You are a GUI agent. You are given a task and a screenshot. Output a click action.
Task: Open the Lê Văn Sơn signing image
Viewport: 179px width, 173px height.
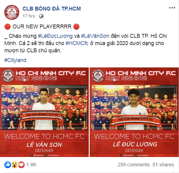coord(44,112)
